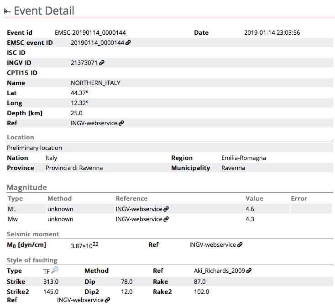
Task: Click the magnifier icon next to TF type
Action: (55, 270)
